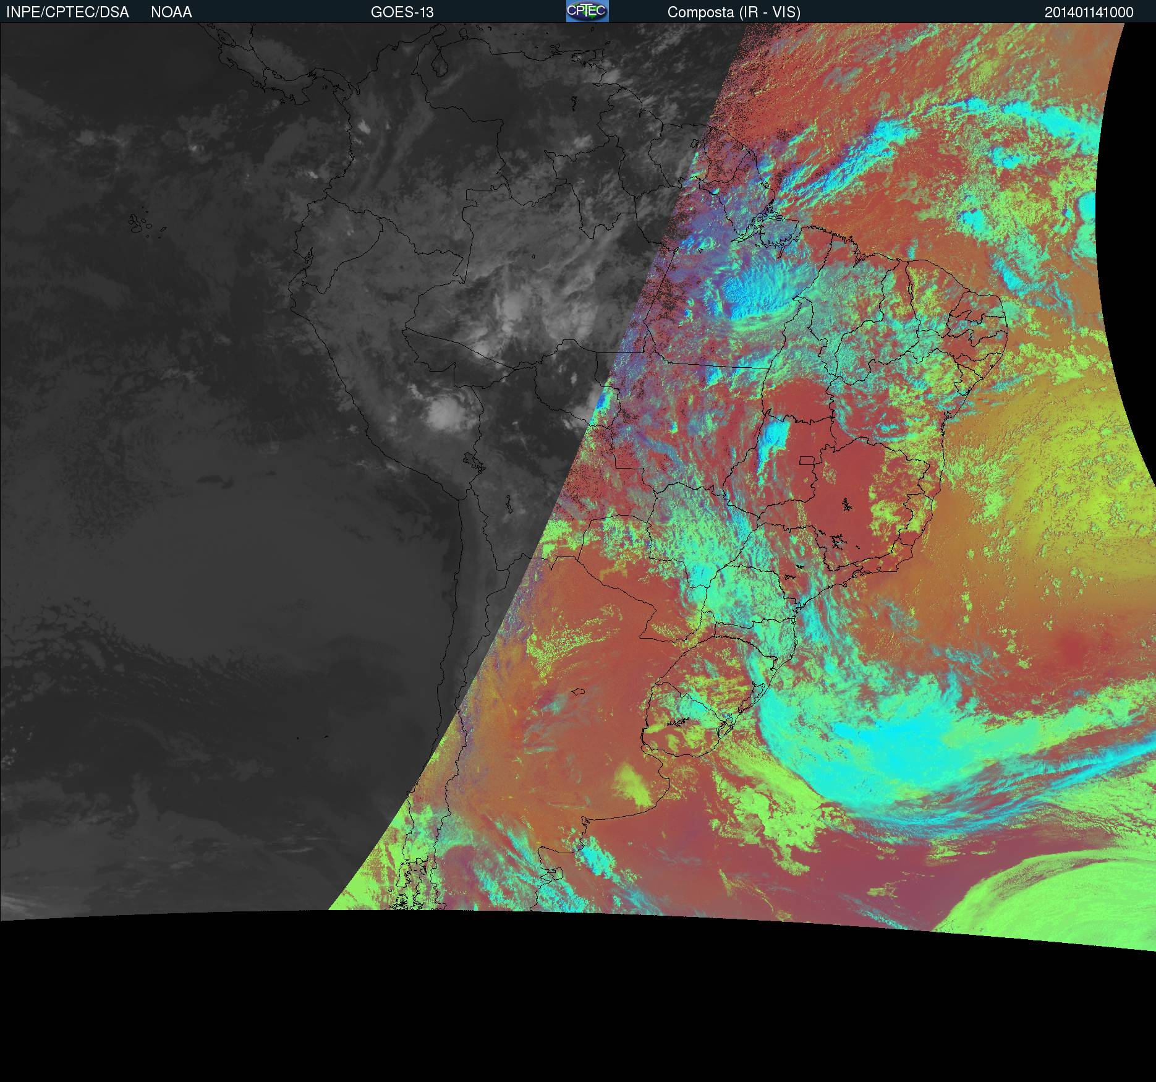Click the 201401141000 timestamp

1089,12
